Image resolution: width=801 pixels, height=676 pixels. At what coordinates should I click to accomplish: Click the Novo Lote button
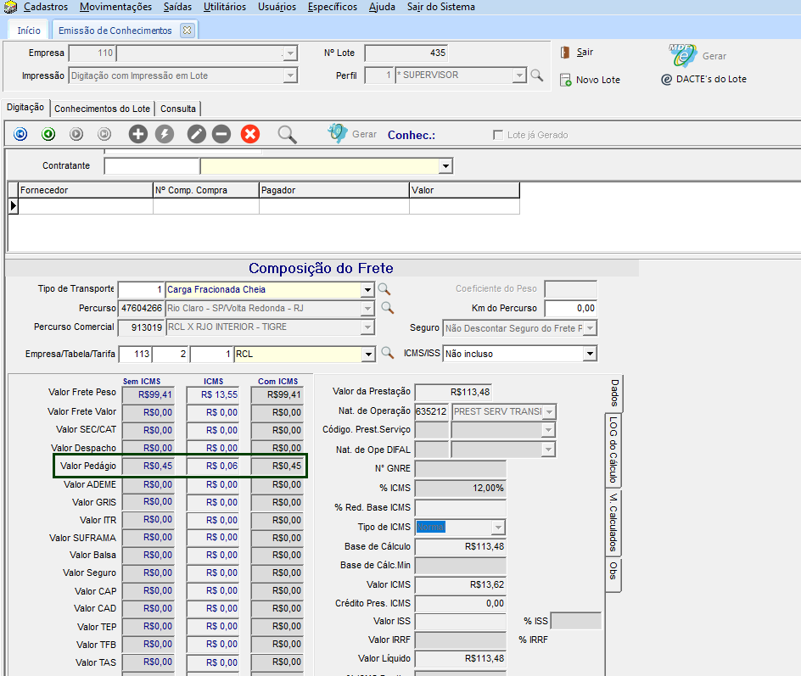pos(590,80)
